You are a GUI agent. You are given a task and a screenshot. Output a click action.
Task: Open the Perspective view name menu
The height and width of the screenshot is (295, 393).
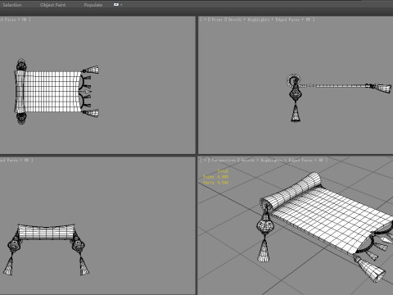tap(224, 161)
